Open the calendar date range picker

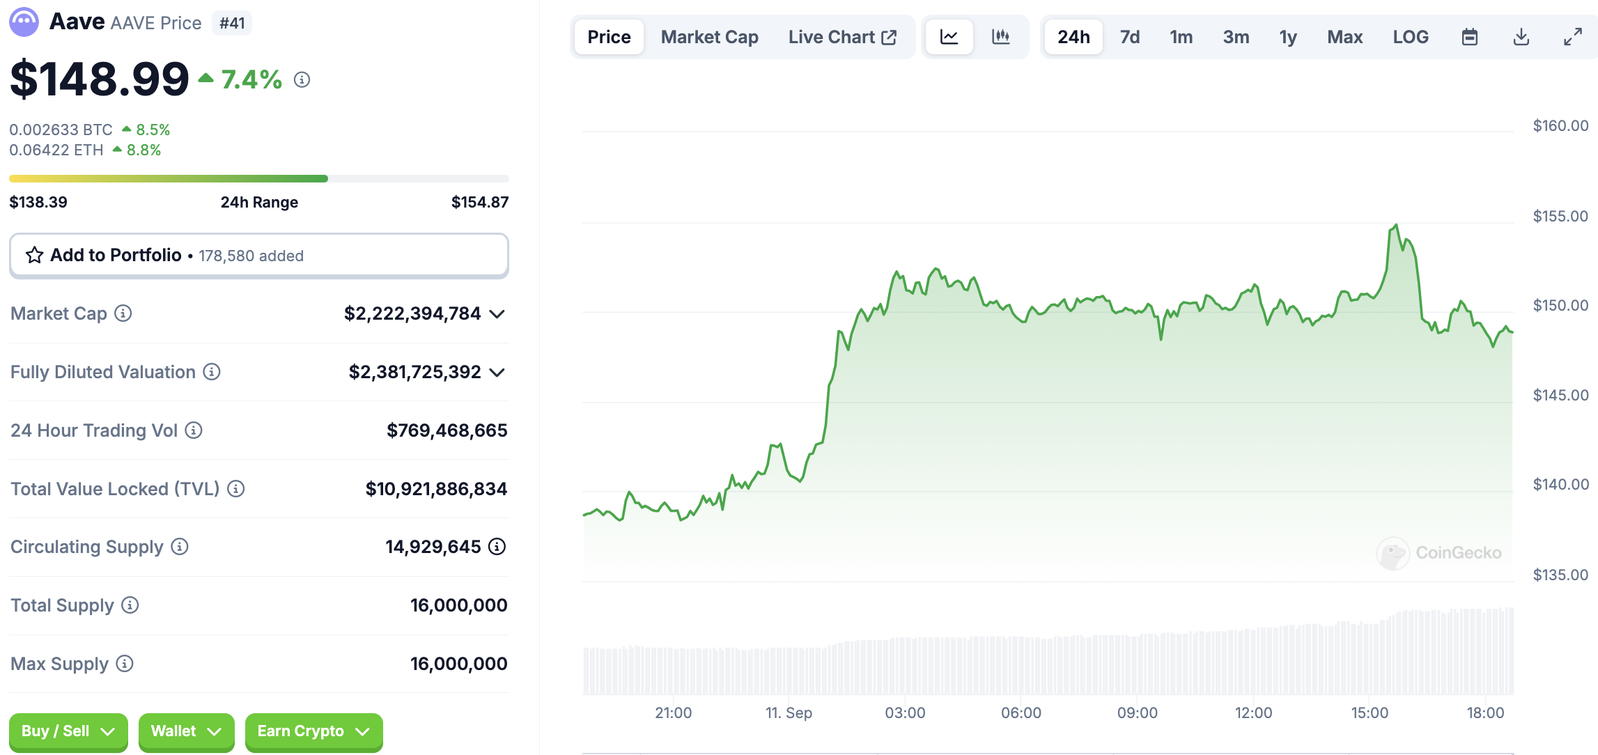[1469, 37]
